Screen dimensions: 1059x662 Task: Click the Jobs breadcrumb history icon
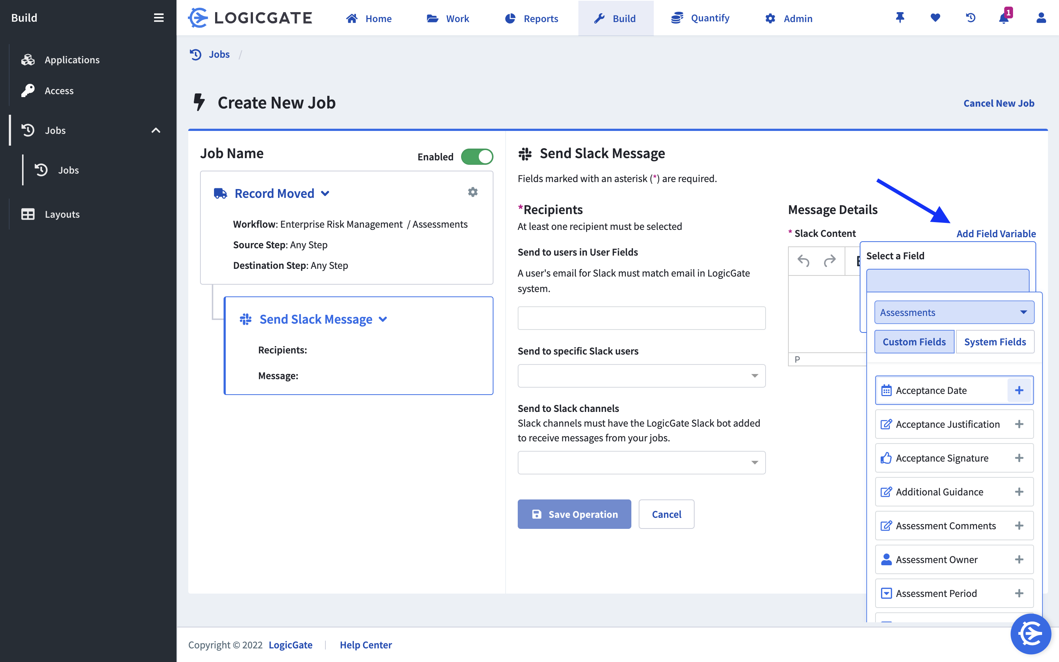point(196,54)
